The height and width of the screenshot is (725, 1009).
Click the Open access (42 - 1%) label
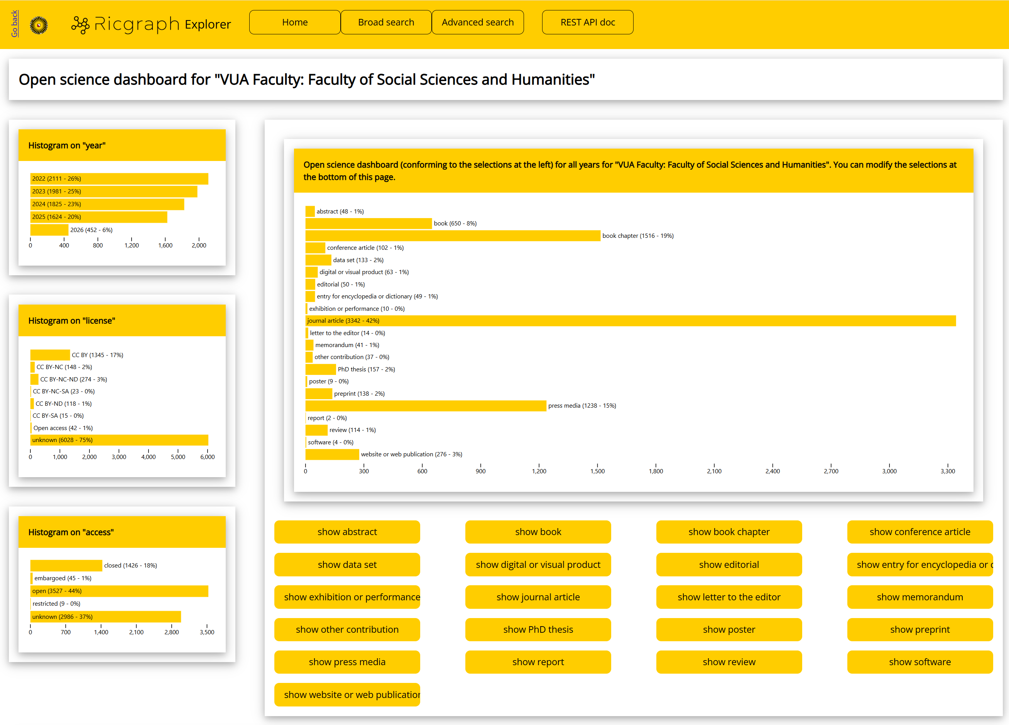coord(63,428)
